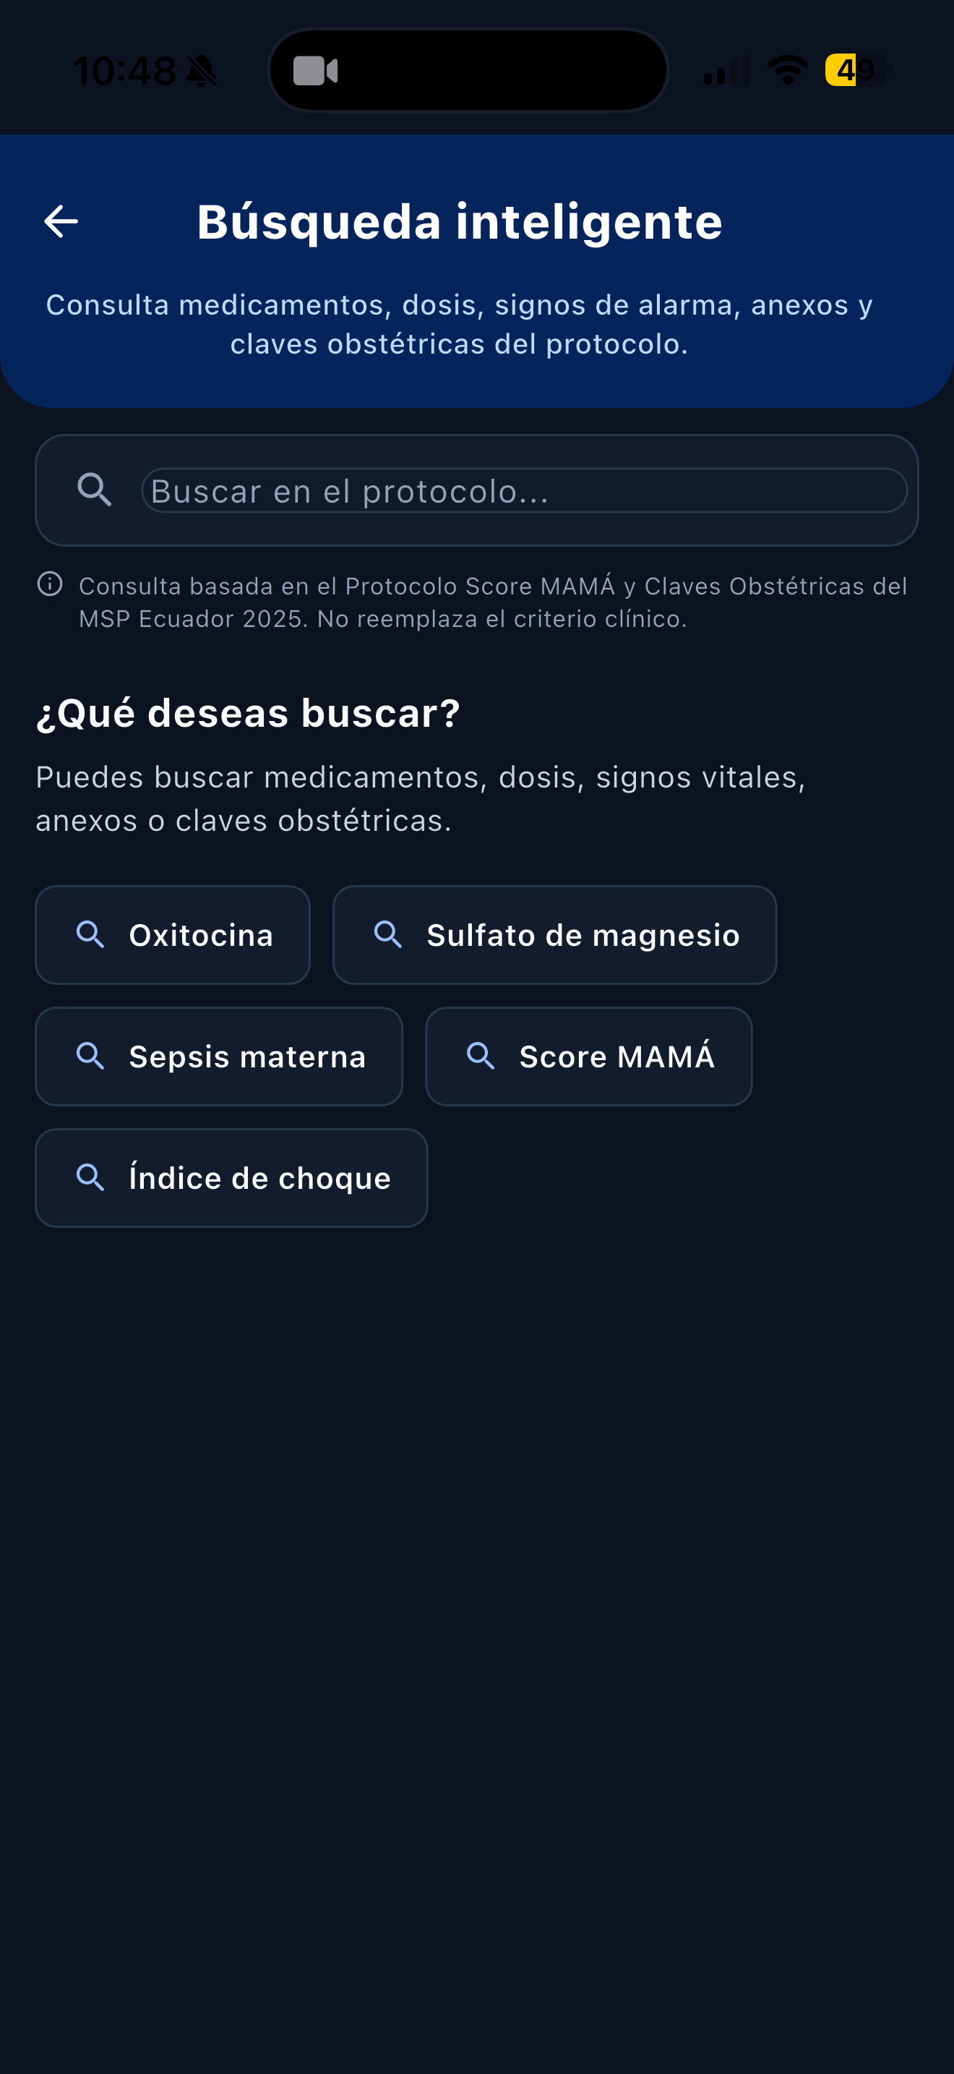The width and height of the screenshot is (954, 2074).
Task: Tap the screen recording camera indicator
Action: coord(315,71)
